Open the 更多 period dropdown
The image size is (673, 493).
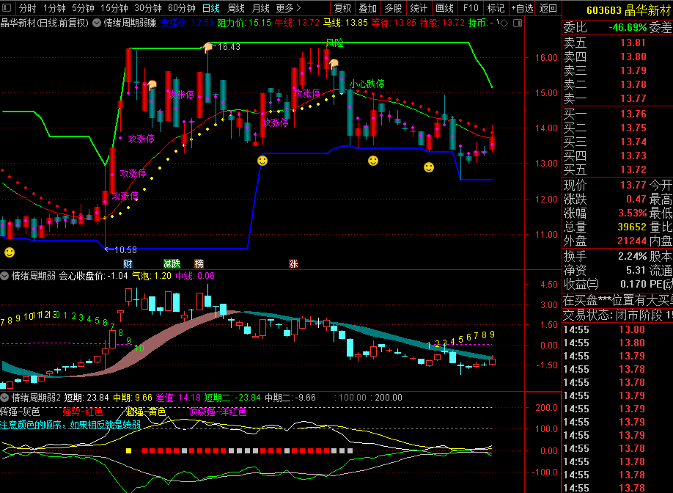click(x=288, y=8)
